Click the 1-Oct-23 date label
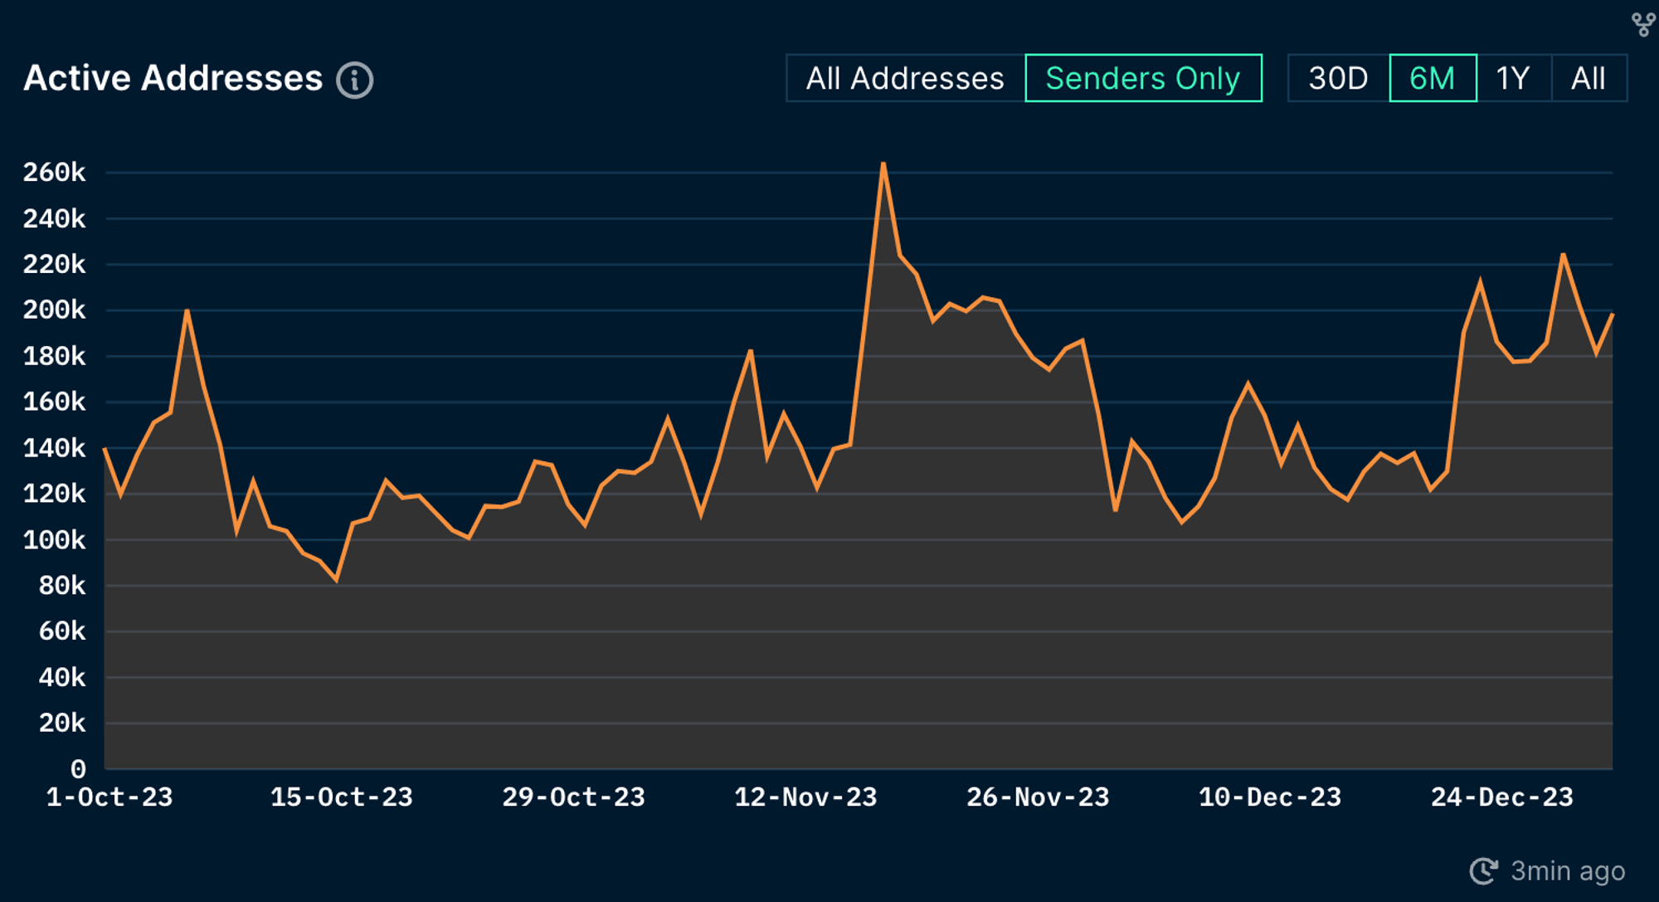 coord(109,797)
